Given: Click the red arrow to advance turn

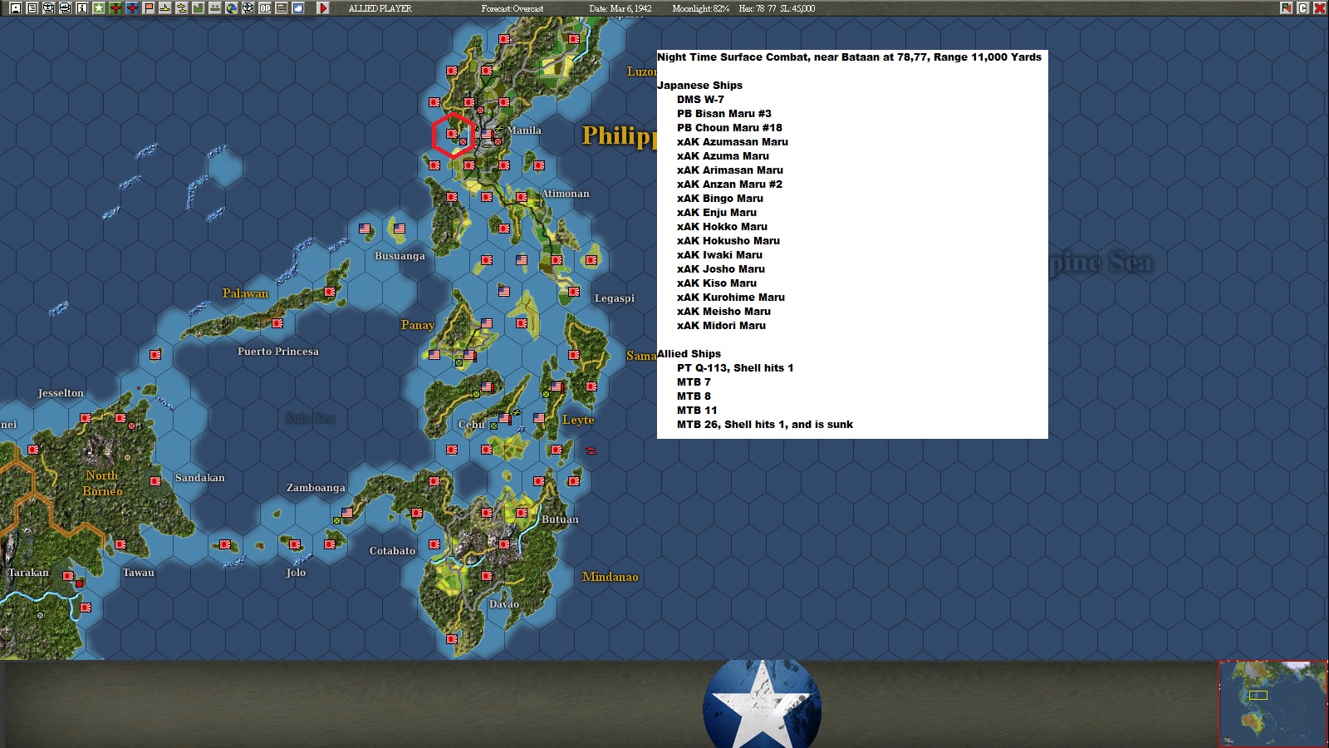Looking at the screenshot, I should pos(324,8).
